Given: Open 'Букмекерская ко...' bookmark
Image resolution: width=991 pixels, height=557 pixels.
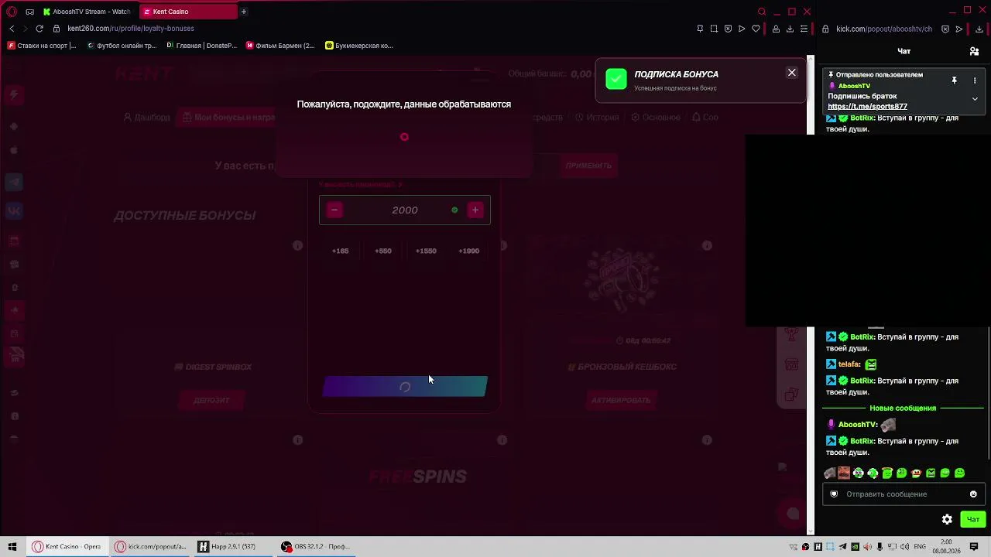Looking at the screenshot, I should tap(360, 46).
